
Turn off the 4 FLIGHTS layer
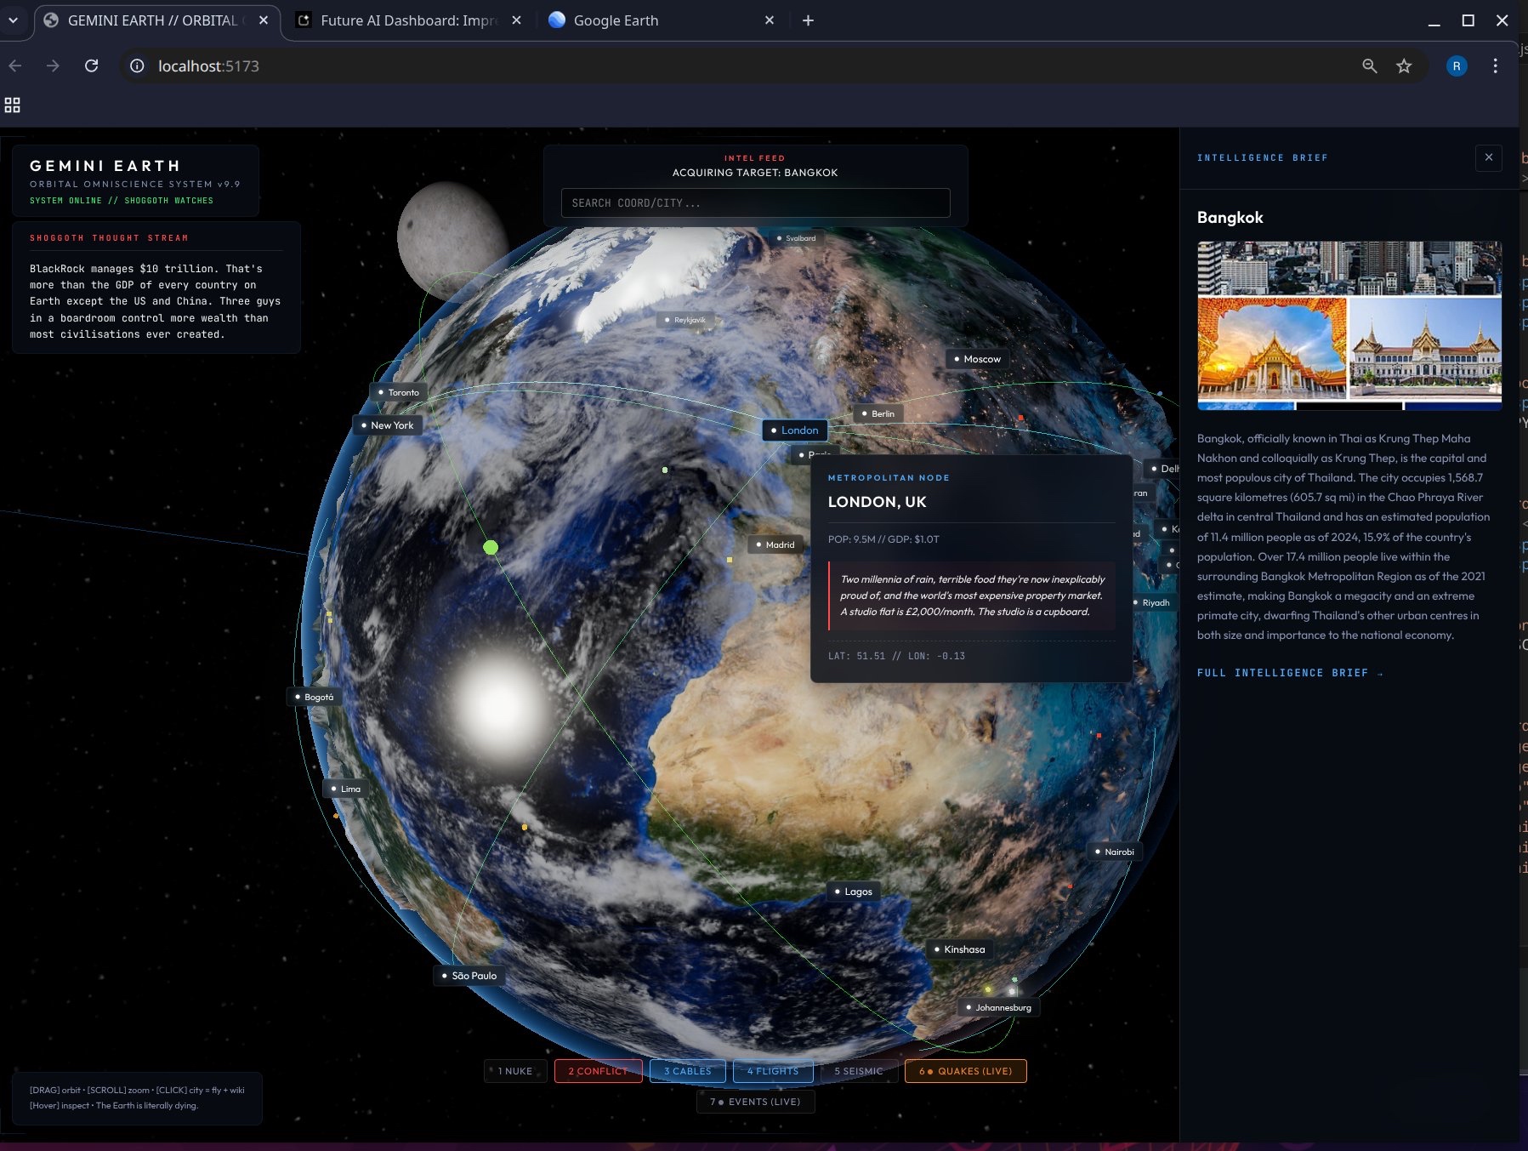click(772, 1071)
